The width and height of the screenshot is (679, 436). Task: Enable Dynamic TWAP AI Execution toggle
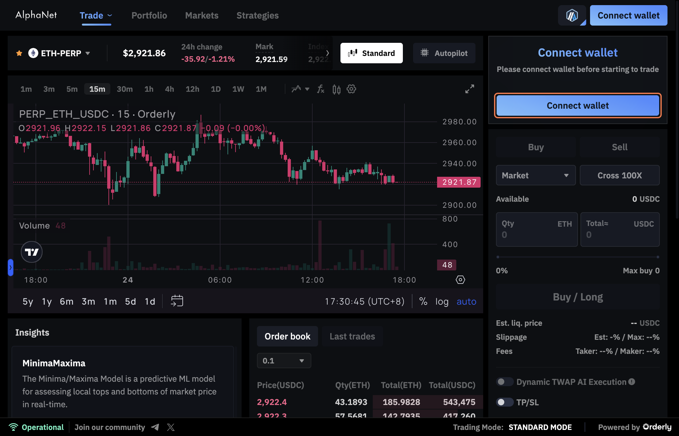[504, 382]
